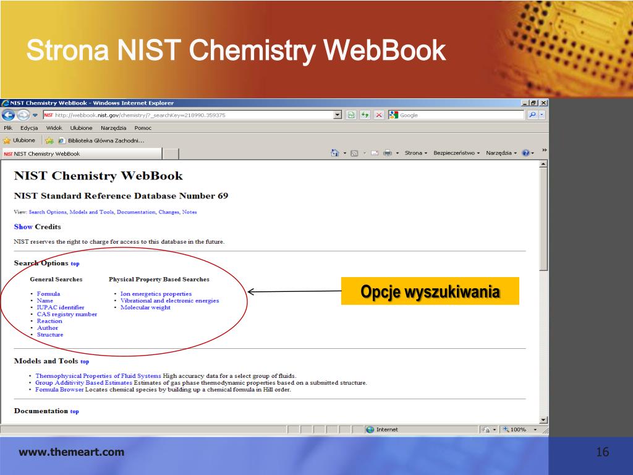The image size is (633, 475).
Task: Click the Home icon in command bar
Action: click(334, 153)
